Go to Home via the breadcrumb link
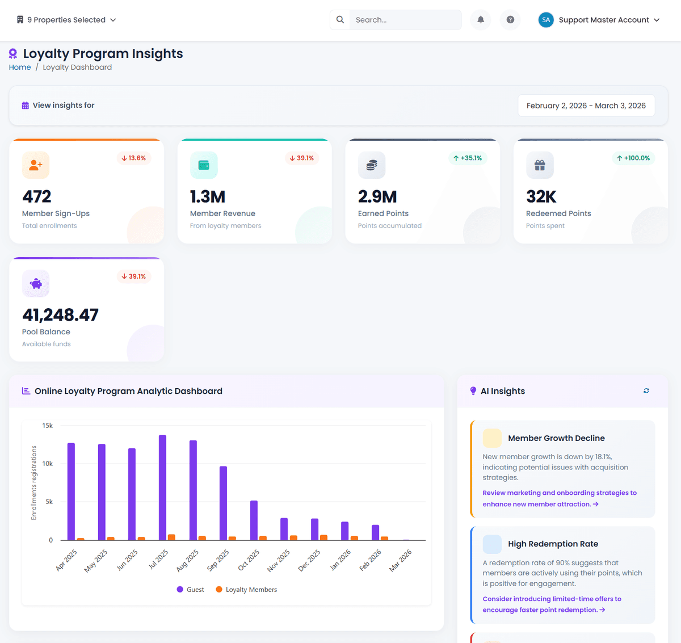Viewport: 681px width, 643px height. pyautogui.click(x=19, y=67)
